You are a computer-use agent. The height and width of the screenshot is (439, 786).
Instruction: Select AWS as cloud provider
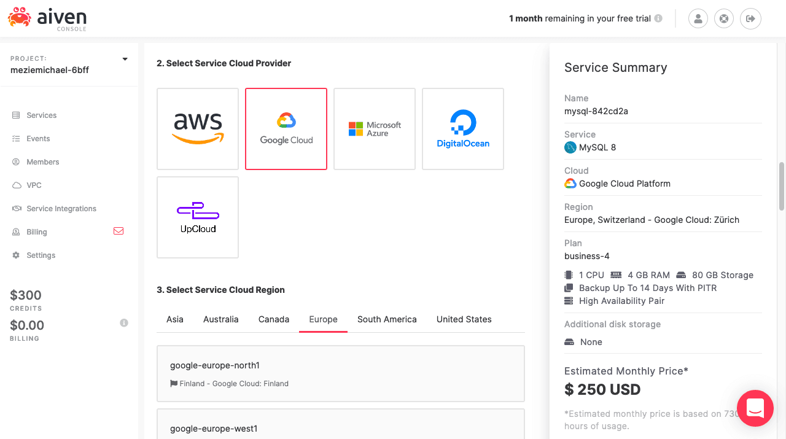click(198, 129)
